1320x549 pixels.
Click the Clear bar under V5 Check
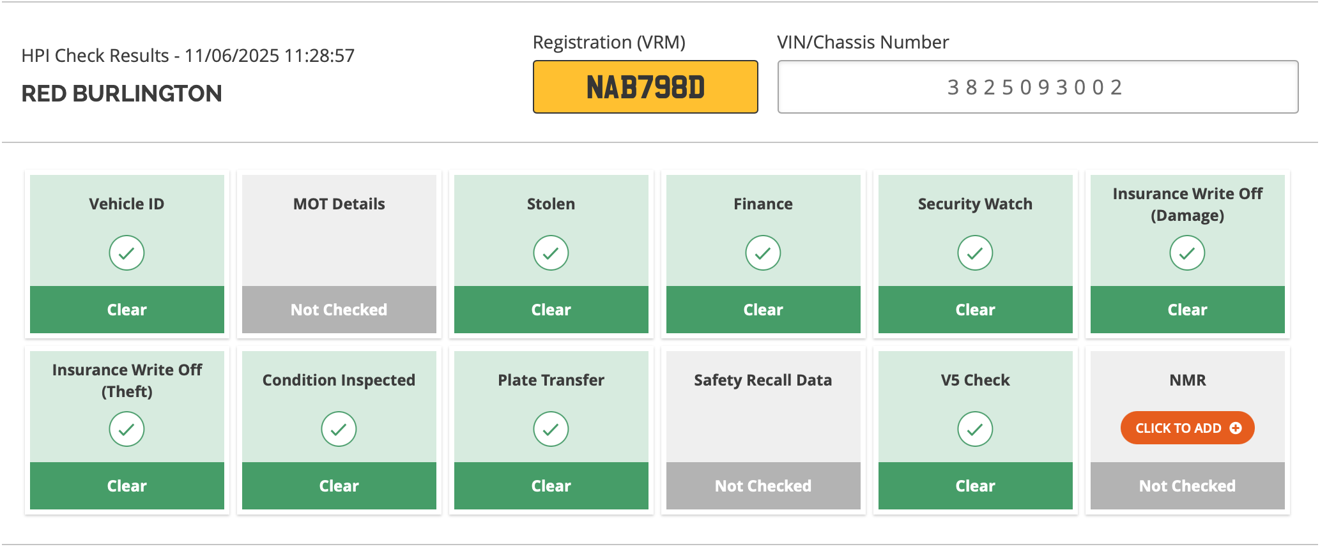click(x=975, y=486)
